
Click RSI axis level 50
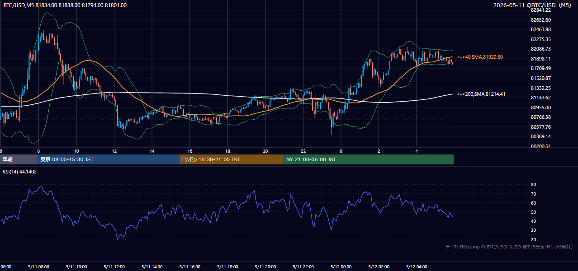(534, 212)
